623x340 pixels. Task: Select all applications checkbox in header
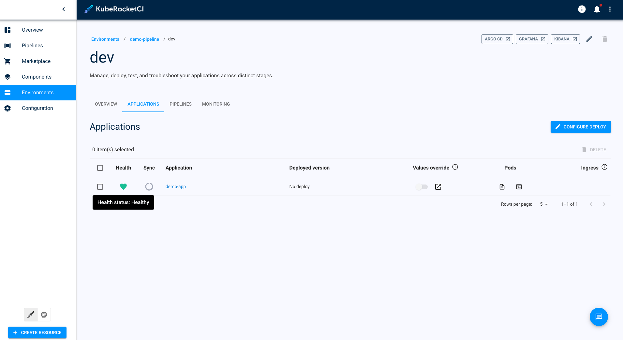click(x=100, y=168)
